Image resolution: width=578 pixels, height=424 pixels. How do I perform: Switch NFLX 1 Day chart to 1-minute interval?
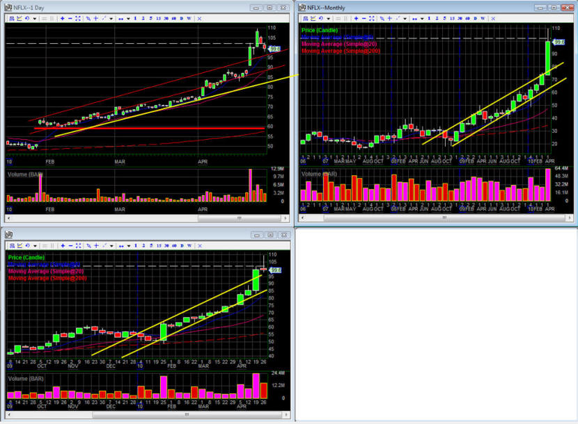point(135,18)
